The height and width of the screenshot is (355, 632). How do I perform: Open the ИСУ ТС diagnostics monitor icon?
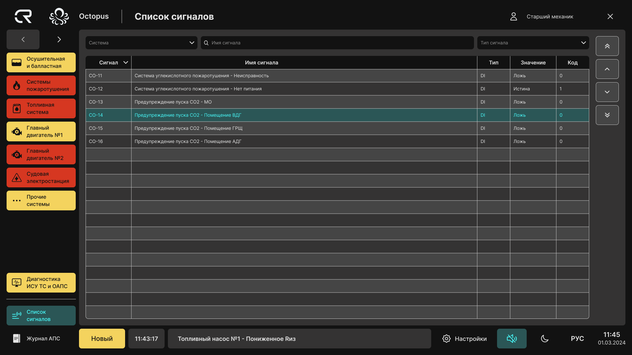coord(16,283)
